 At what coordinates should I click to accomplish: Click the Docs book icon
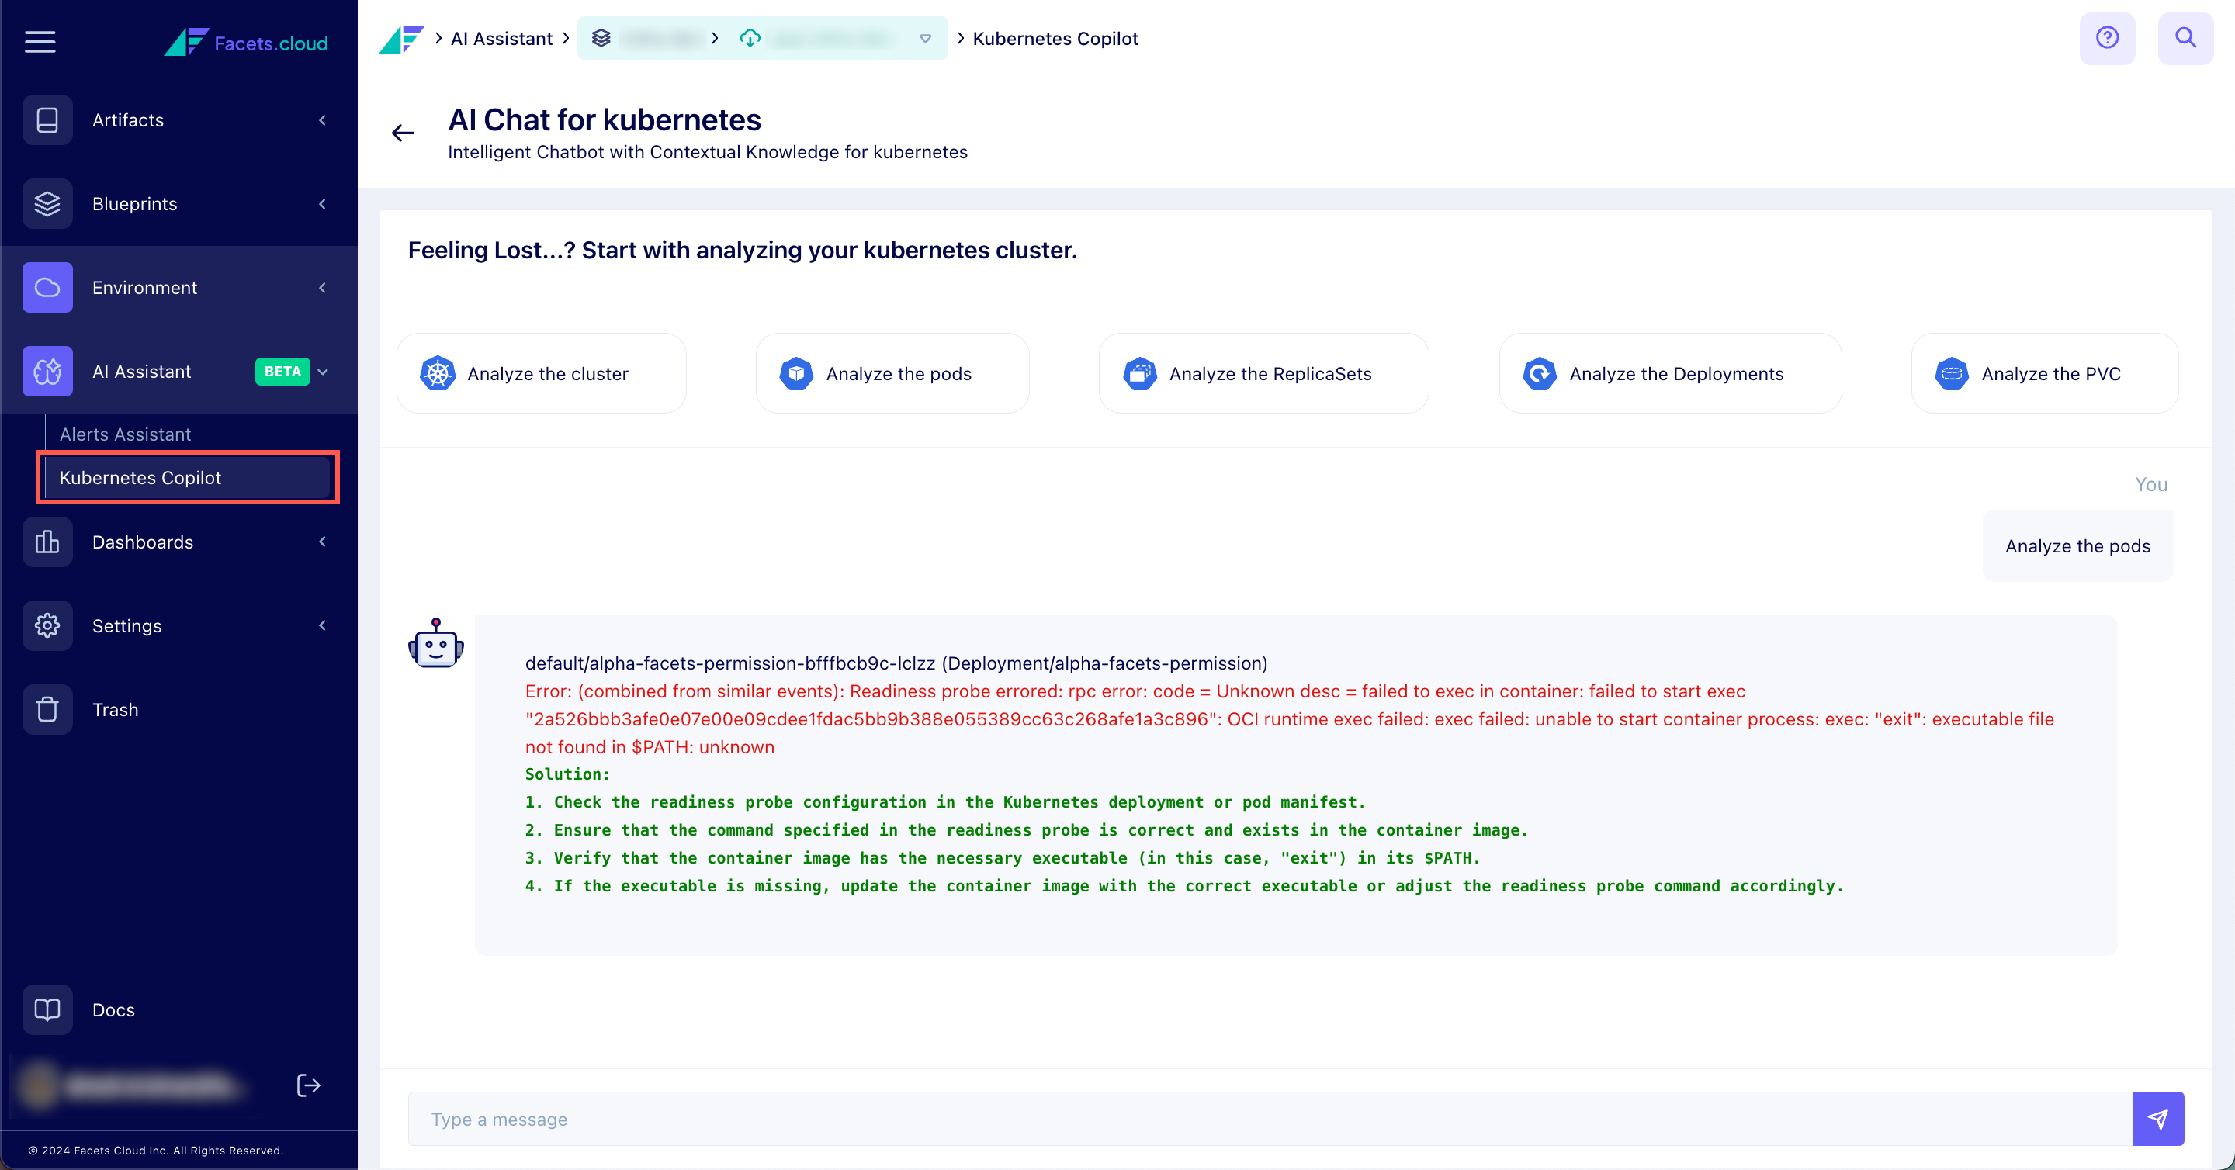(47, 1009)
